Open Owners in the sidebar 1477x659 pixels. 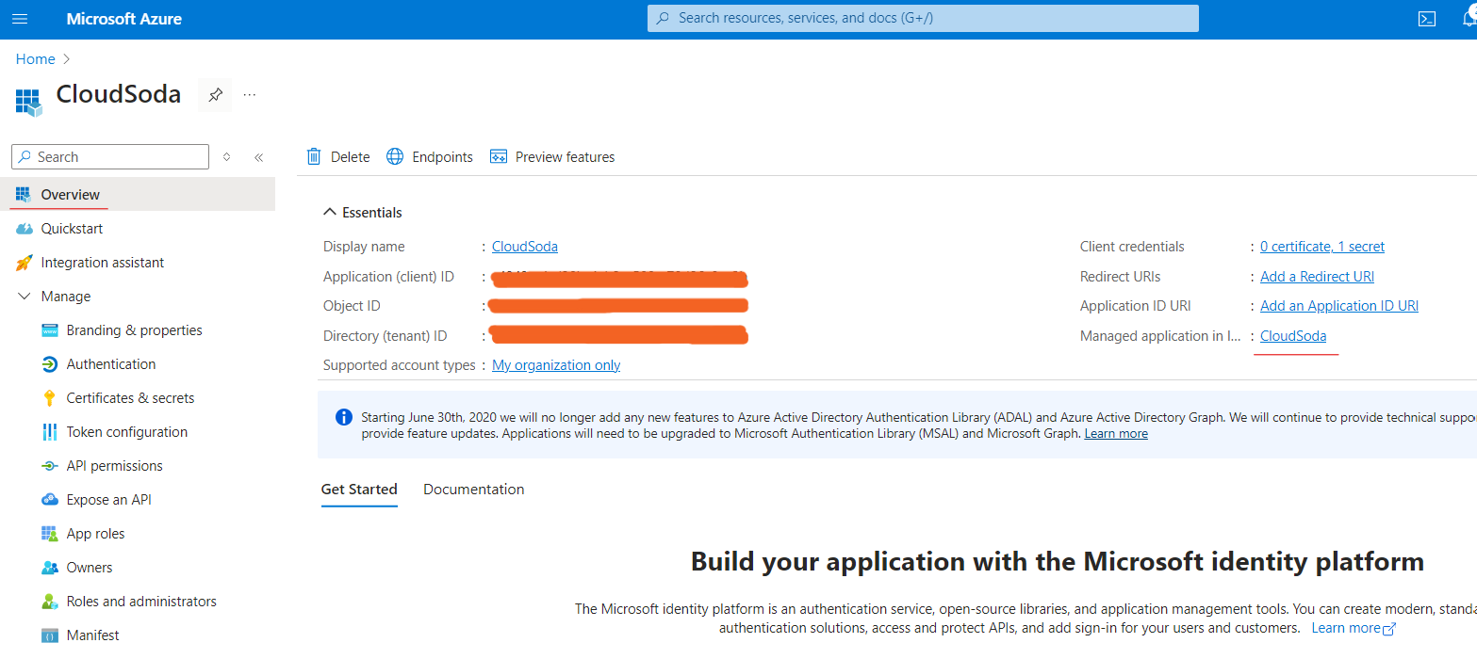click(90, 568)
